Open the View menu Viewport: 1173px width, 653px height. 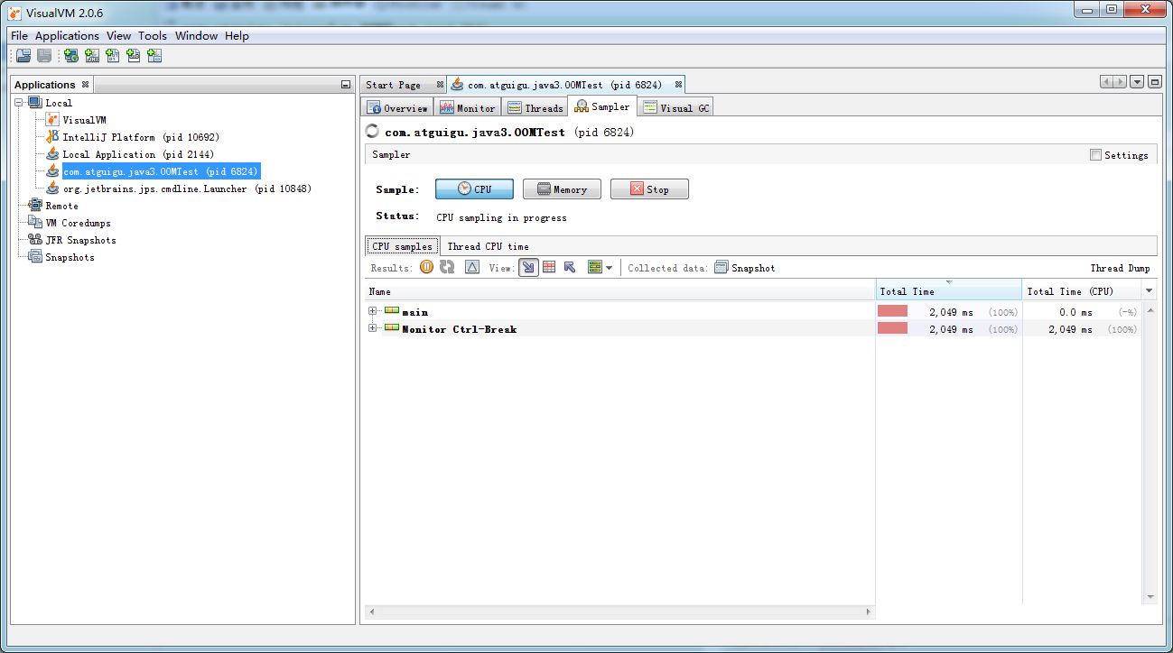click(118, 36)
